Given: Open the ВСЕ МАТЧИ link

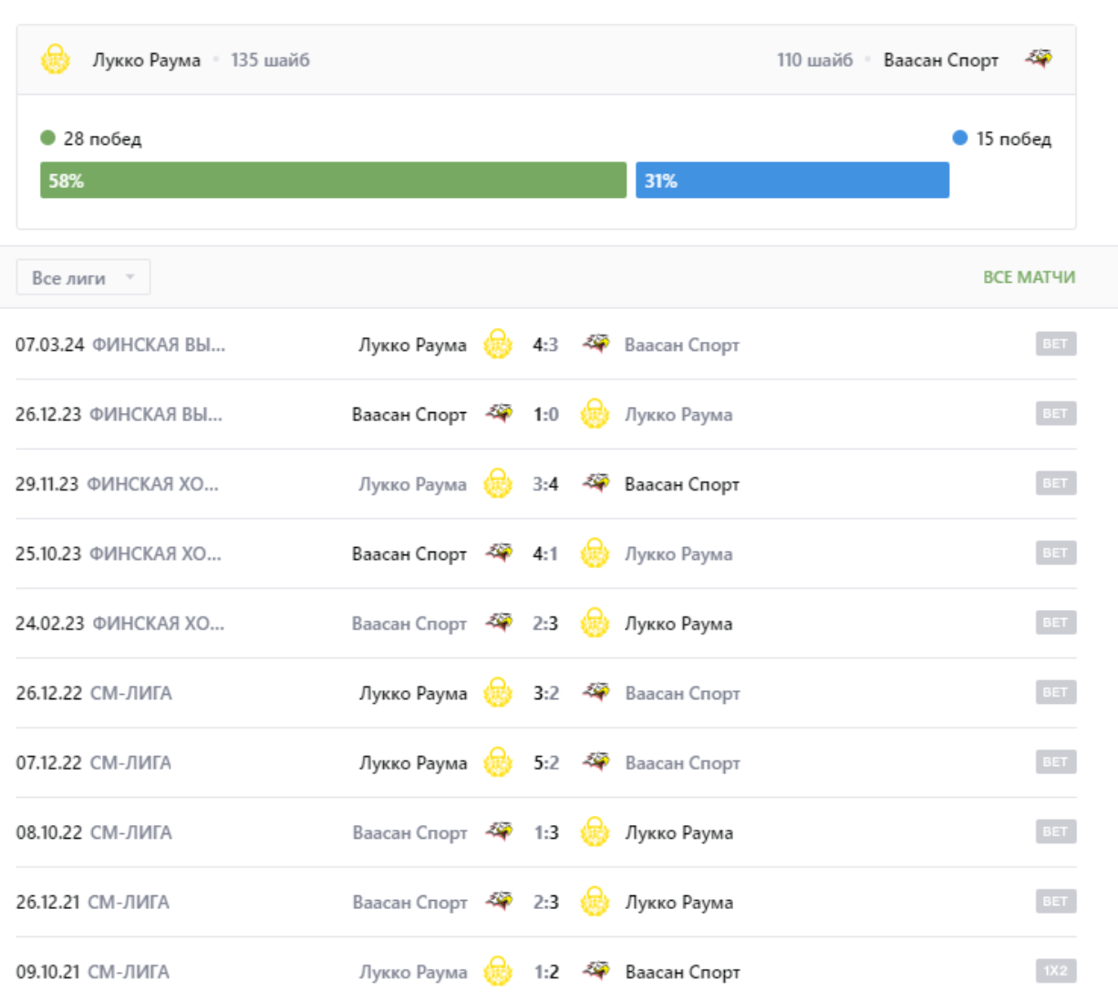Looking at the screenshot, I should (x=1029, y=277).
